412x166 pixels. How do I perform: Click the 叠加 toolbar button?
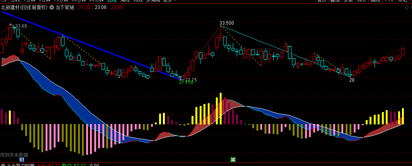pos(335,1)
